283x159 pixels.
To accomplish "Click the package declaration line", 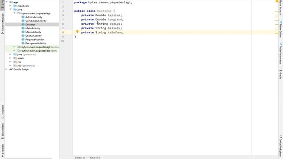I will (x=103, y=2).
